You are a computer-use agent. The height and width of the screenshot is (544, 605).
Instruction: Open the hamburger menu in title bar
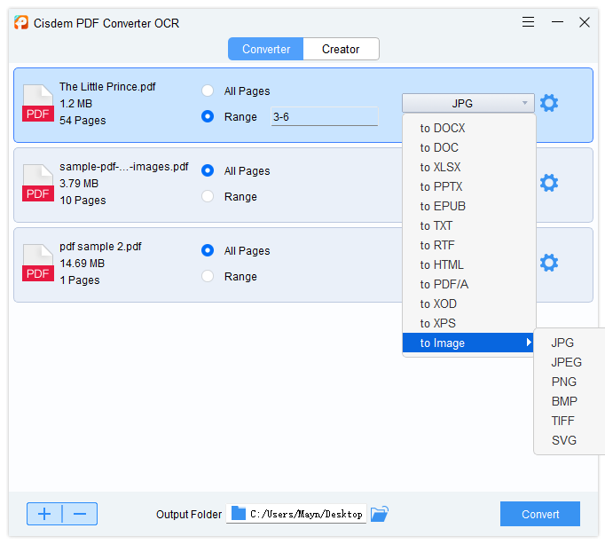coord(528,22)
